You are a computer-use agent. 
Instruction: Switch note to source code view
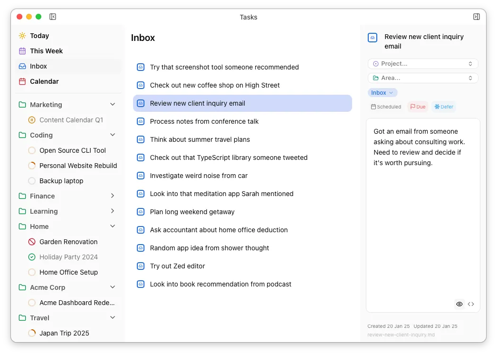(x=471, y=304)
